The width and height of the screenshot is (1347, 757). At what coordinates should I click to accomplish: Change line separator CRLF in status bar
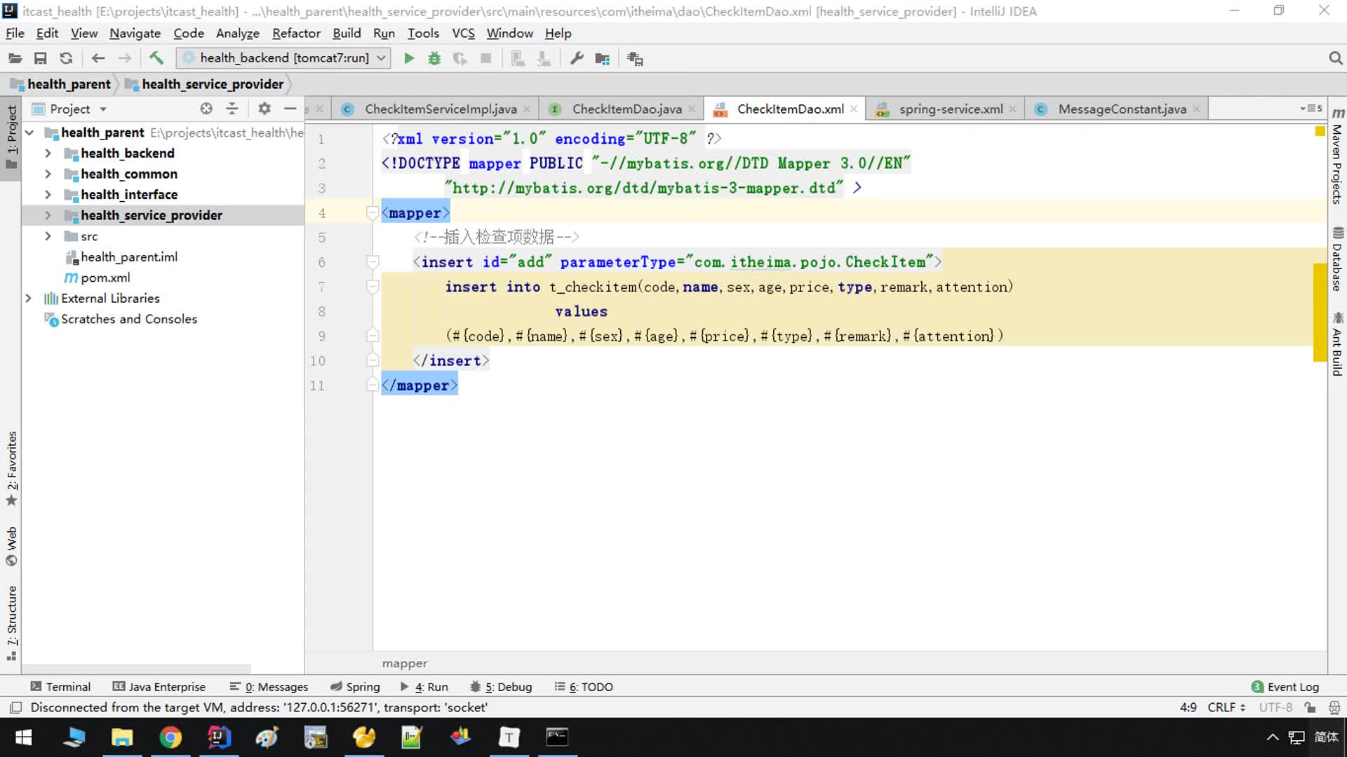(1226, 707)
